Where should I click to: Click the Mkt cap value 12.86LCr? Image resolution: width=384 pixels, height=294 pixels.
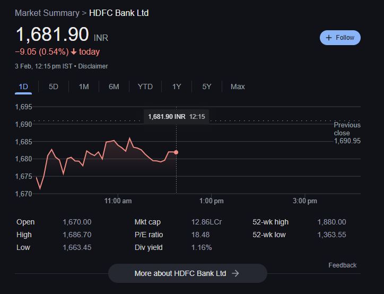click(206, 222)
